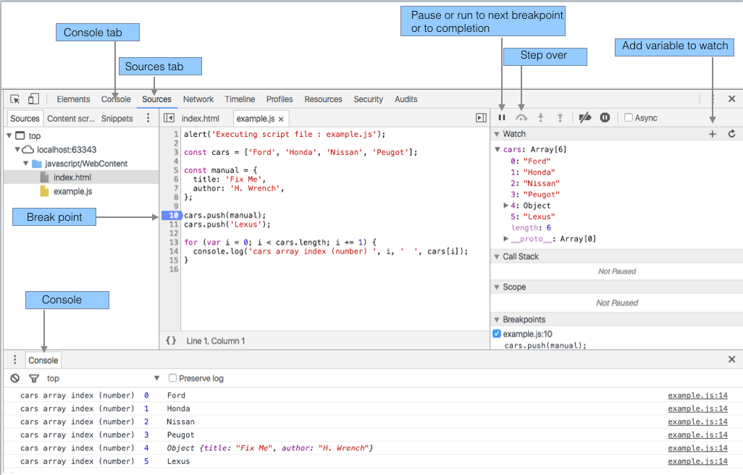Click the Step over icon
This screenshot has width=743, height=475.
click(x=521, y=117)
